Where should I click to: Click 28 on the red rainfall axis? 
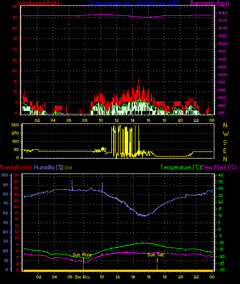point(16,181)
